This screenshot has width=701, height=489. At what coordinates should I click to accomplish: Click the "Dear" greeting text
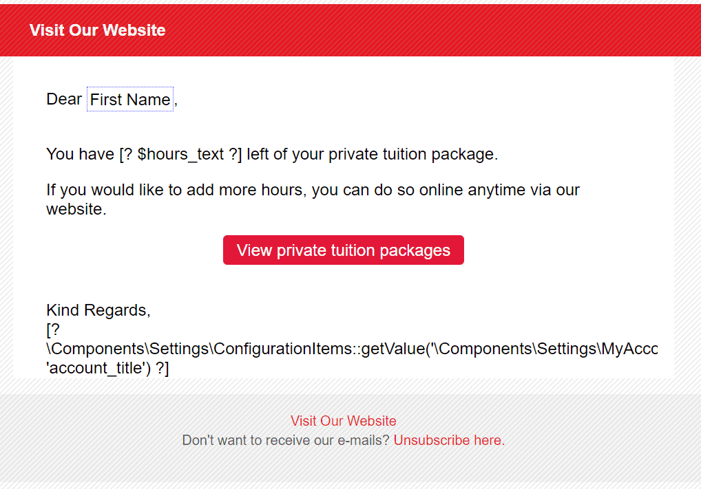[64, 99]
